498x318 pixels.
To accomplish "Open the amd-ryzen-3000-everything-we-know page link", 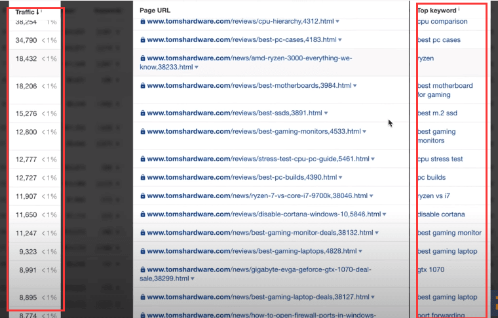I will coord(246,62).
